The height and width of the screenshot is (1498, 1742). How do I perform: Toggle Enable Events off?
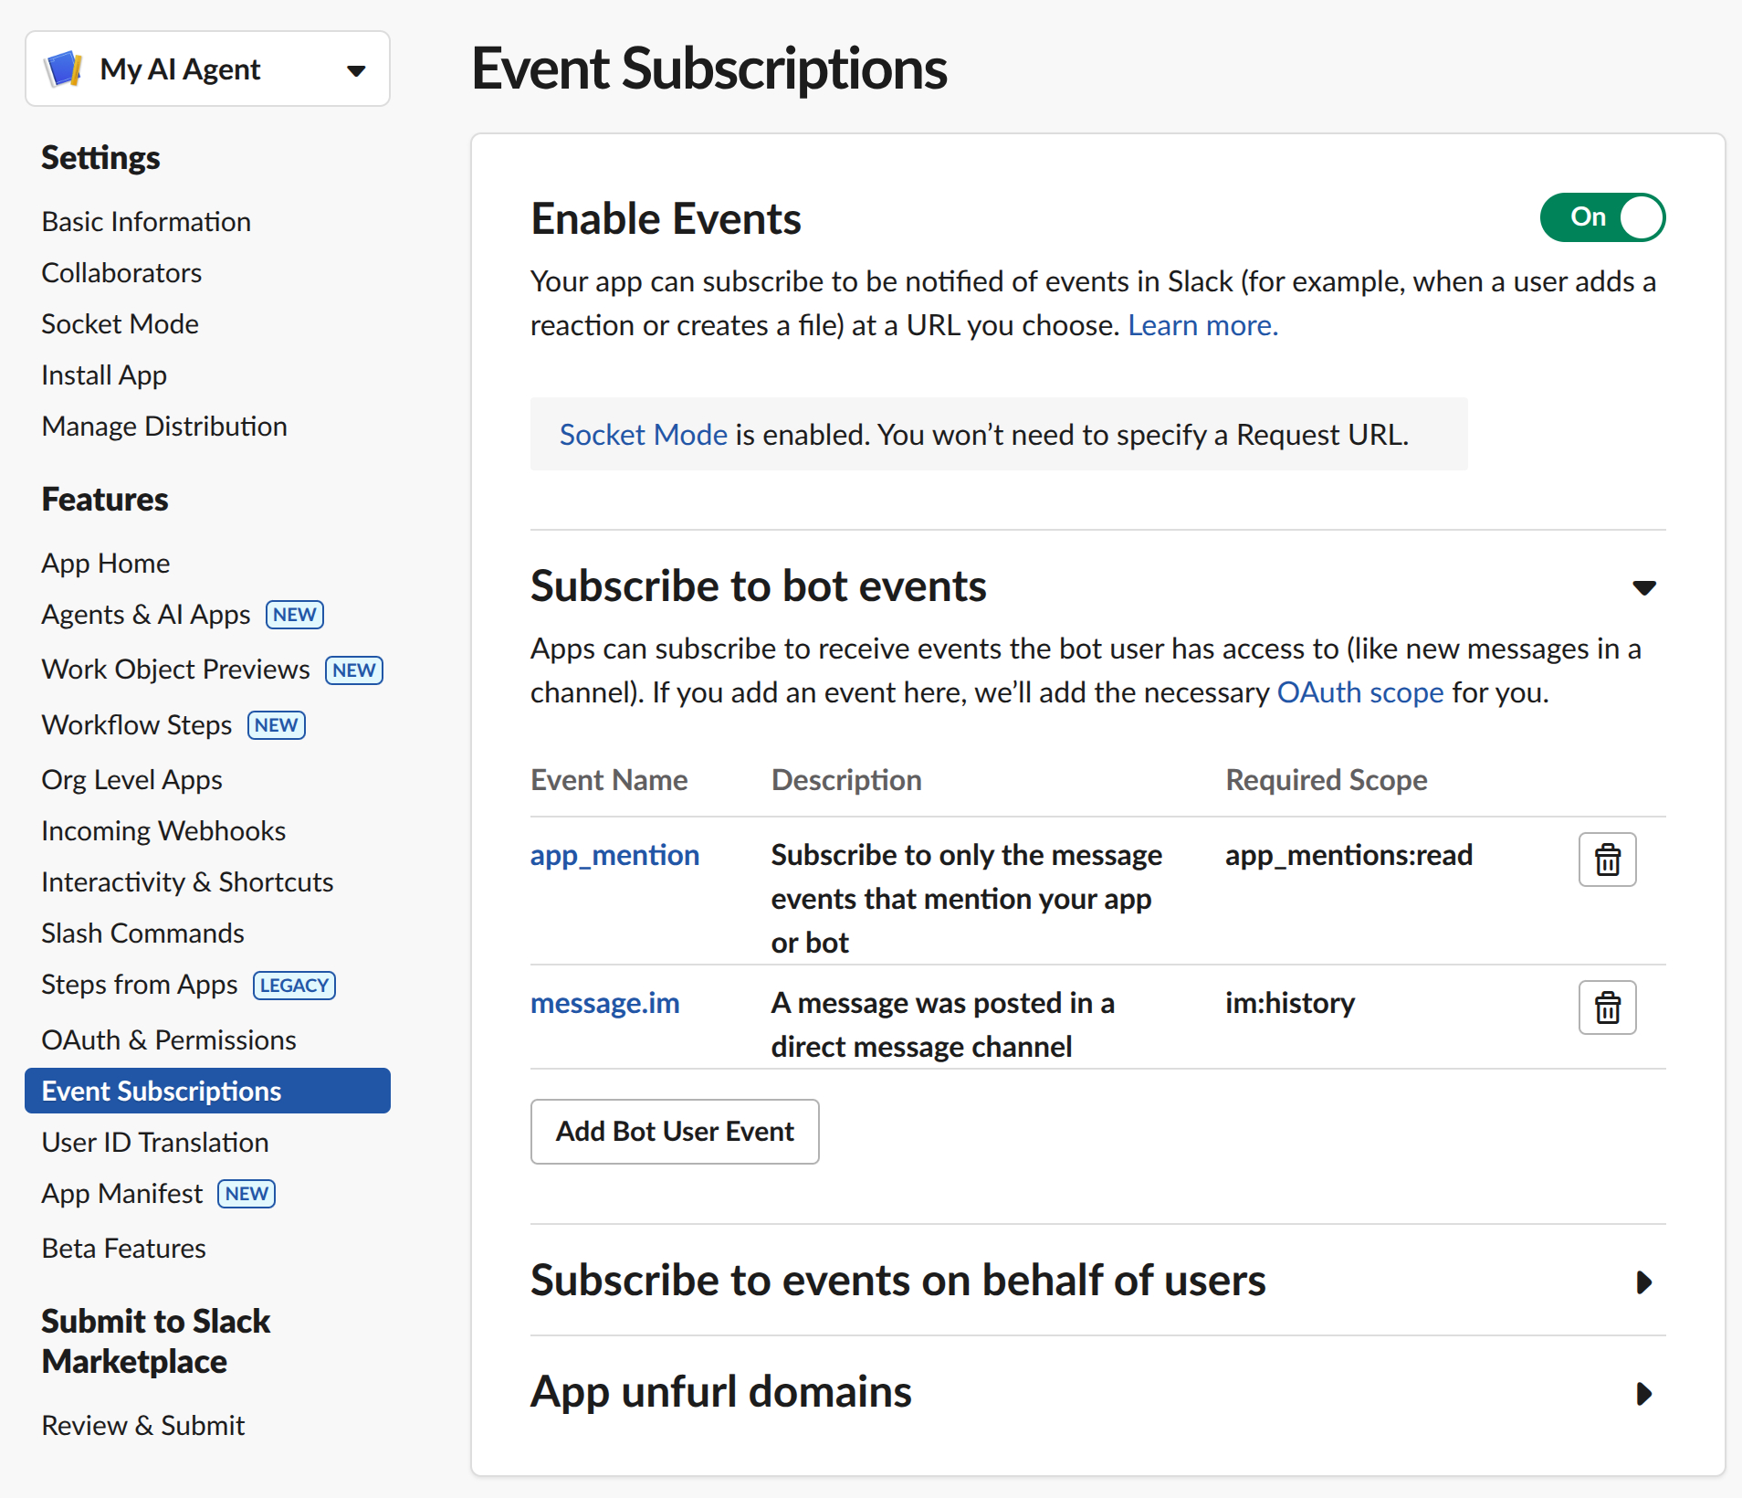pyautogui.click(x=1602, y=217)
